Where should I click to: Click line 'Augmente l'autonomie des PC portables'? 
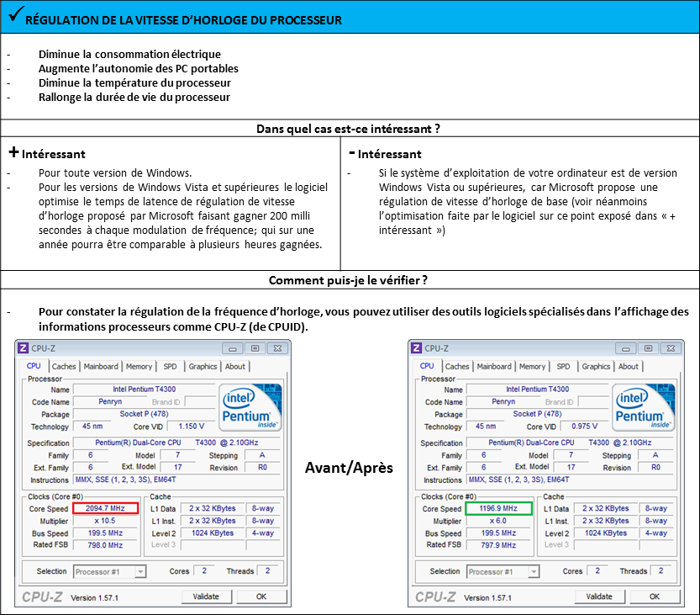click(x=139, y=68)
